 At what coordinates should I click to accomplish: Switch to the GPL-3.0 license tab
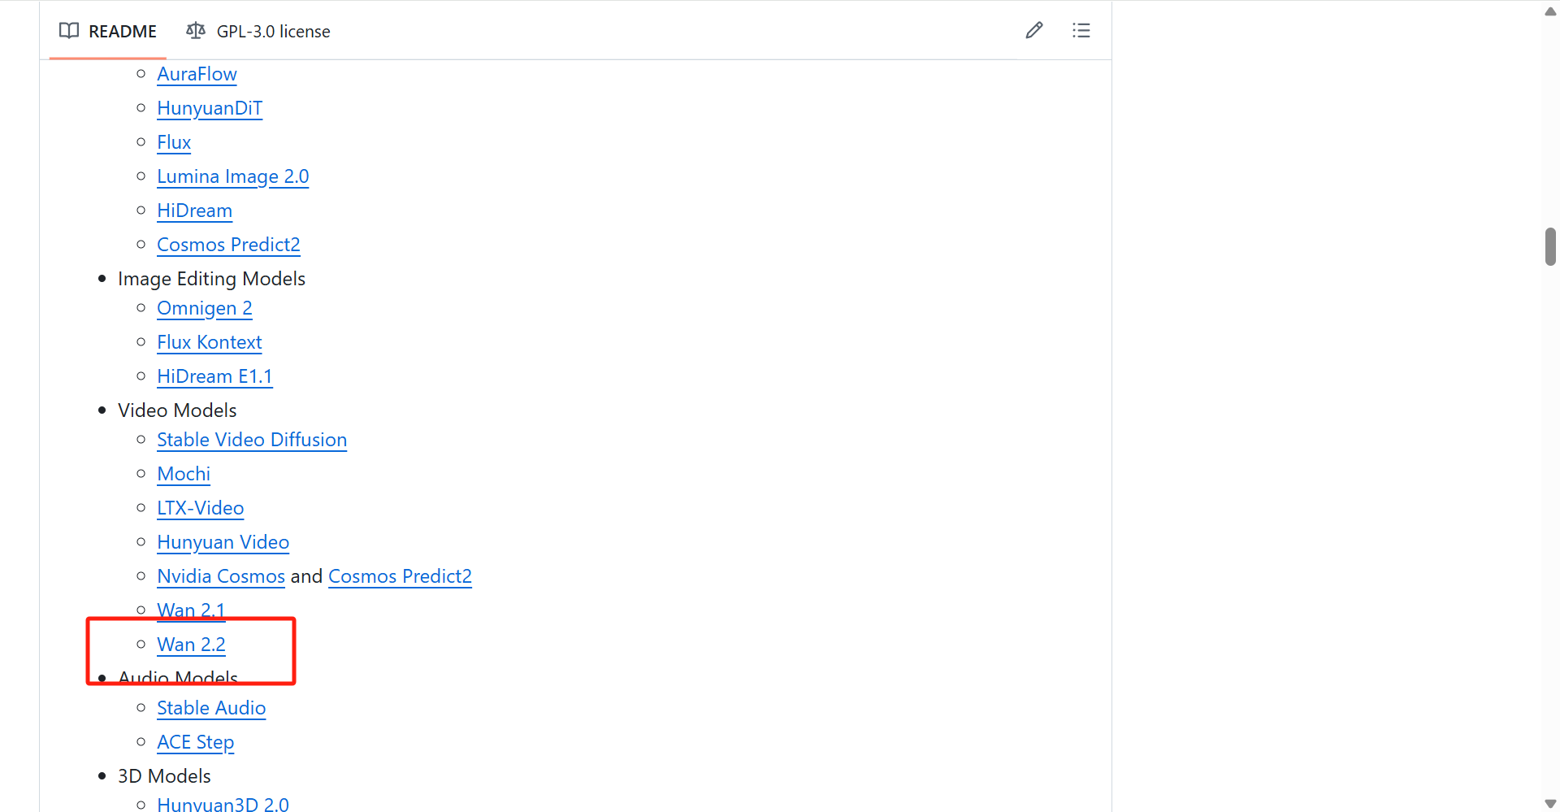(x=258, y=31)
